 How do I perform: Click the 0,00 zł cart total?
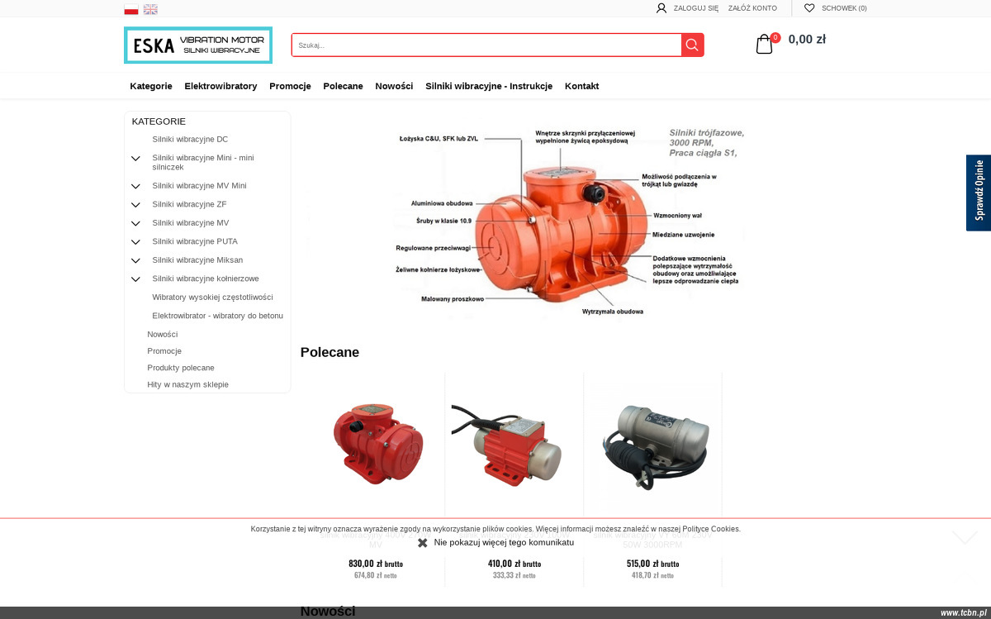point(807,39)
